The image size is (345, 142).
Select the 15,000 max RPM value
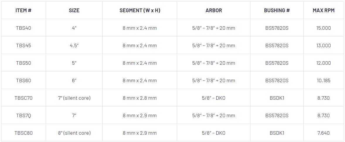pyautogui.click(x=324, y=28)
